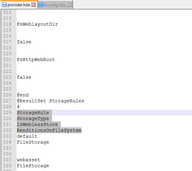Click line number 314 in the margin

(6, 24)
